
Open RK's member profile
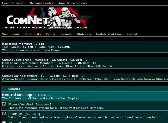(x=73, y=79)
